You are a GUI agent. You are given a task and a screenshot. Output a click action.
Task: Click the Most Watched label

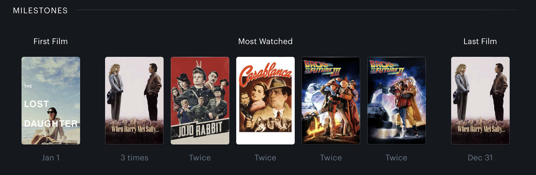point(265,41)
